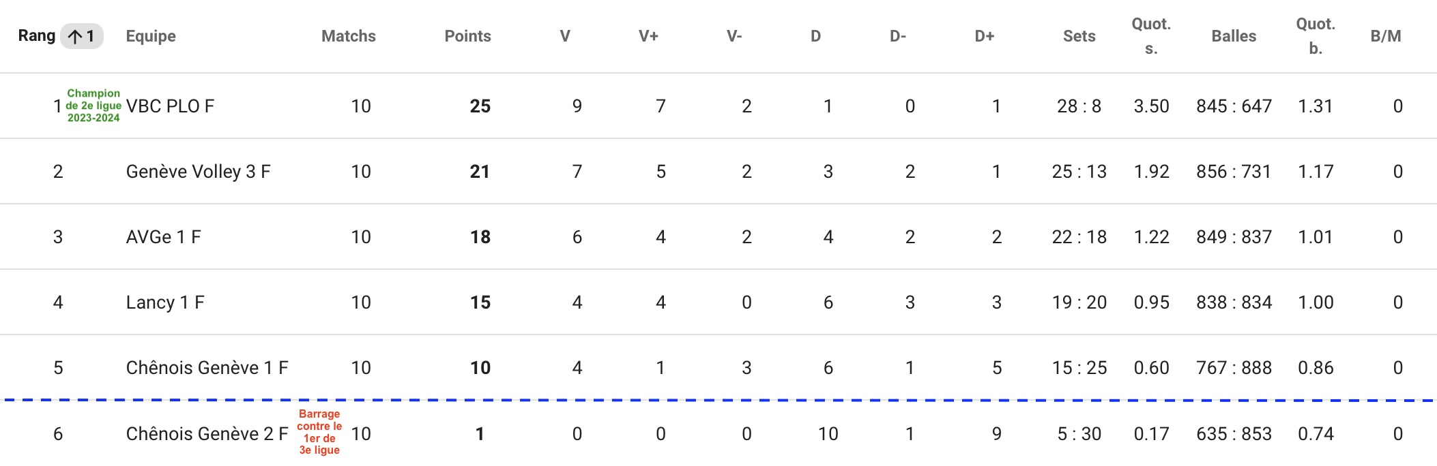Select the Lancy 1 F team
This screenshot has width=1437, height=466.
[165, 302]
